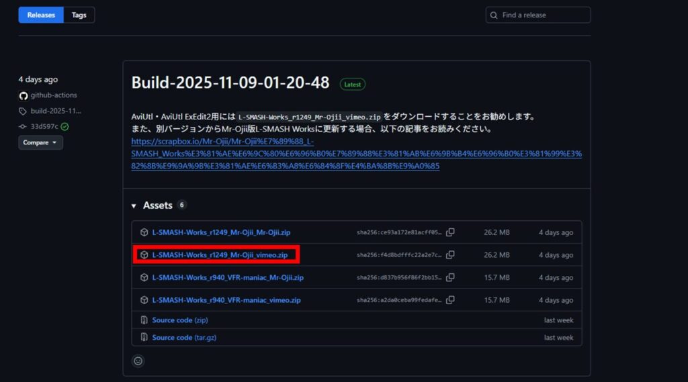The height and width of the screenshot is (382, 688).
Task: Open commit 33d597c
Action: (44, 126)
